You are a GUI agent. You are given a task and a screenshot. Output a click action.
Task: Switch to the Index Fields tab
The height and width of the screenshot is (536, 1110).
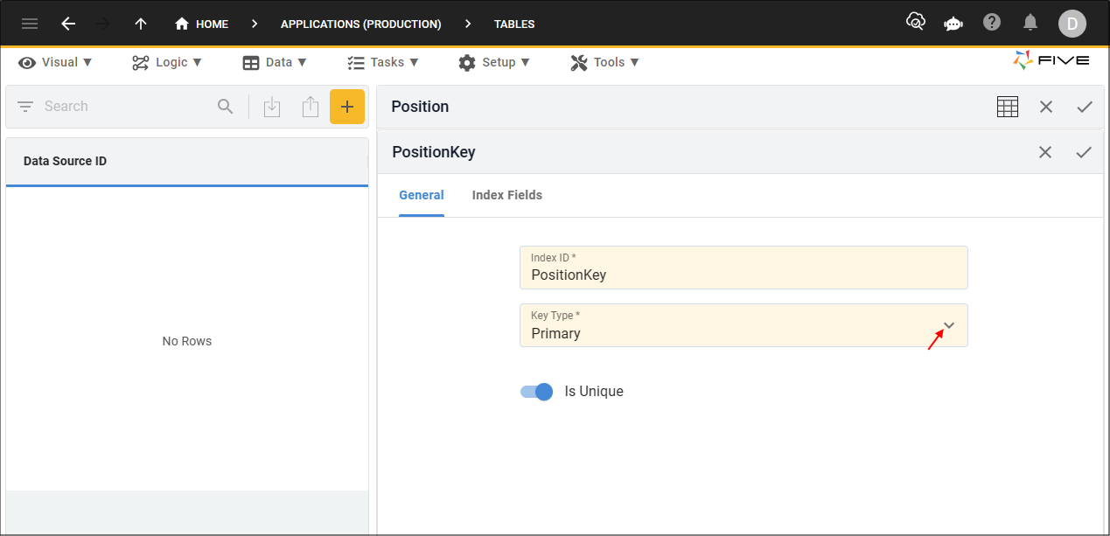[x=507, y=195]
